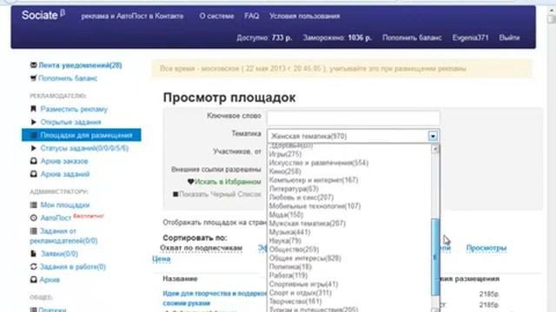Select Мода(150) option

[286, 215]
